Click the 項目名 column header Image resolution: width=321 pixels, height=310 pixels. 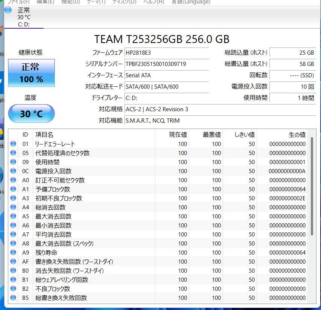pyautogui.click(x=94, y=135)
